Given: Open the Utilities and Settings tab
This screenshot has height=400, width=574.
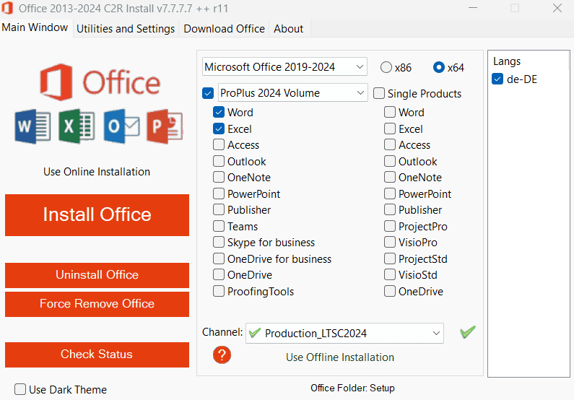Looking at the screenshot, I should tap(126, 29).
